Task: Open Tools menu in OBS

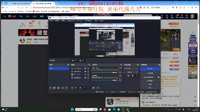Action: [95, 21]
